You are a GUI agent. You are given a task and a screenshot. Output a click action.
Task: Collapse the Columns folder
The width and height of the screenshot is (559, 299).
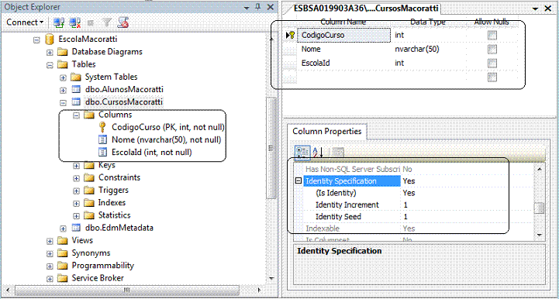point(76,115)
